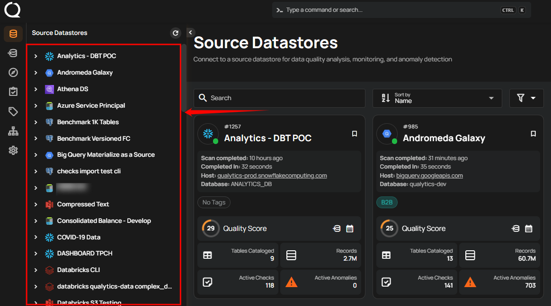Click the Quality Score ring showing 29
The height and width of the screenshot is (306, 551).
tap(211, 228)
